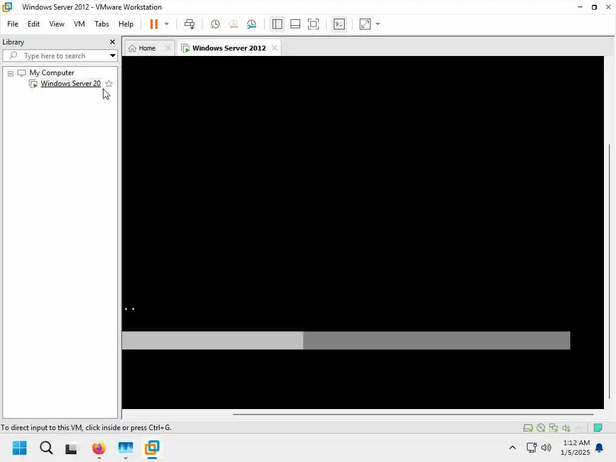Open Windows taskbar search
616x462 pixels.
46,448
